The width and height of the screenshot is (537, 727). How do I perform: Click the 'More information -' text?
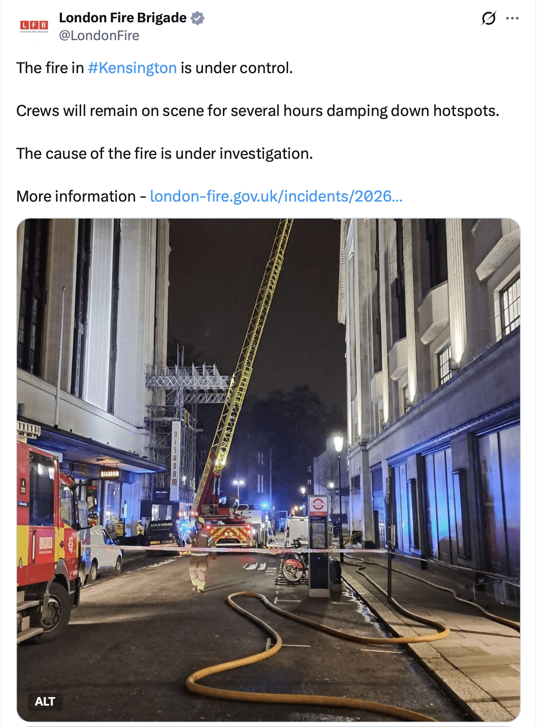81,196
